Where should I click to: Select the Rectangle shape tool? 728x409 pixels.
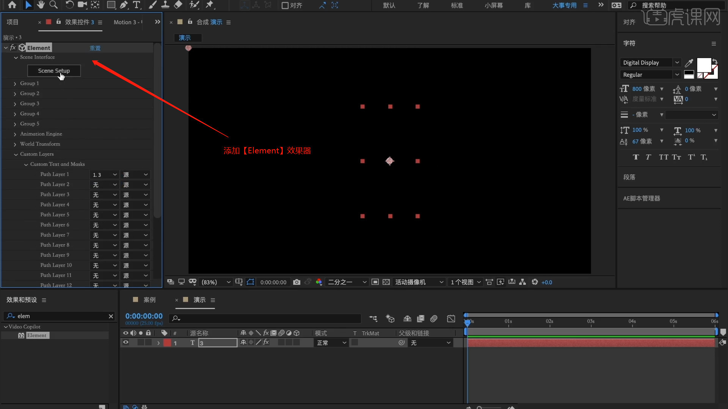[x=111, y=5]
